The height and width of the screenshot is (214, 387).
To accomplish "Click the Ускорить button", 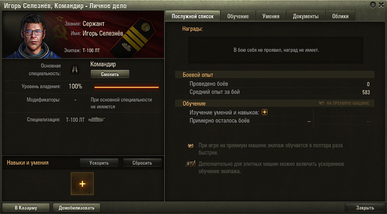I will [99, 163].
